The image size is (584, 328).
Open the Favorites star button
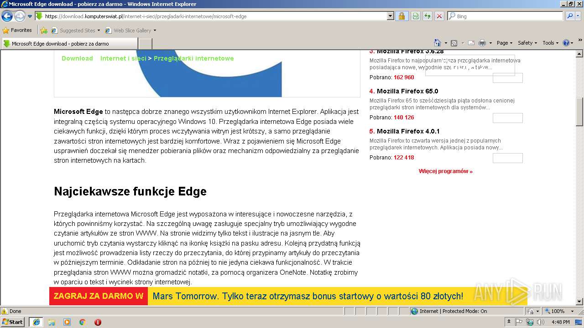point(17,30)
